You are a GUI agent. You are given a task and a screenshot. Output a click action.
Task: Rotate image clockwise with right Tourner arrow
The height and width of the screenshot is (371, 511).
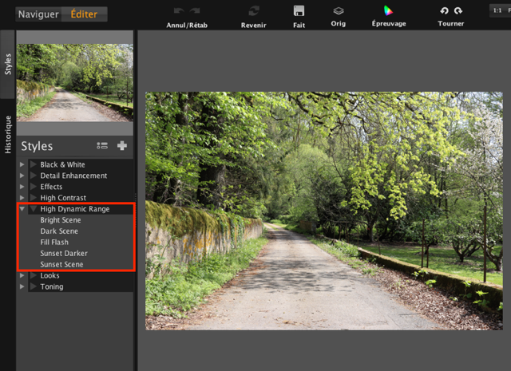pyautogui.click(x=458, y=11)
